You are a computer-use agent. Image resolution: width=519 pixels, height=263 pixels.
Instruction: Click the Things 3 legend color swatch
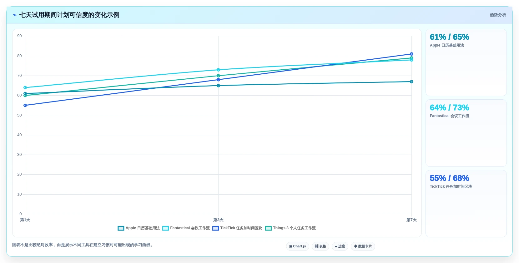(x=269, y=228)
